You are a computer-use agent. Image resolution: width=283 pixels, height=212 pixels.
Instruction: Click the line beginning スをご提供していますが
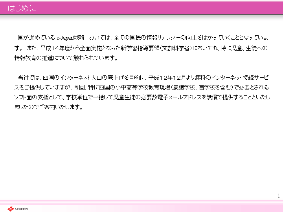[141, 88]
